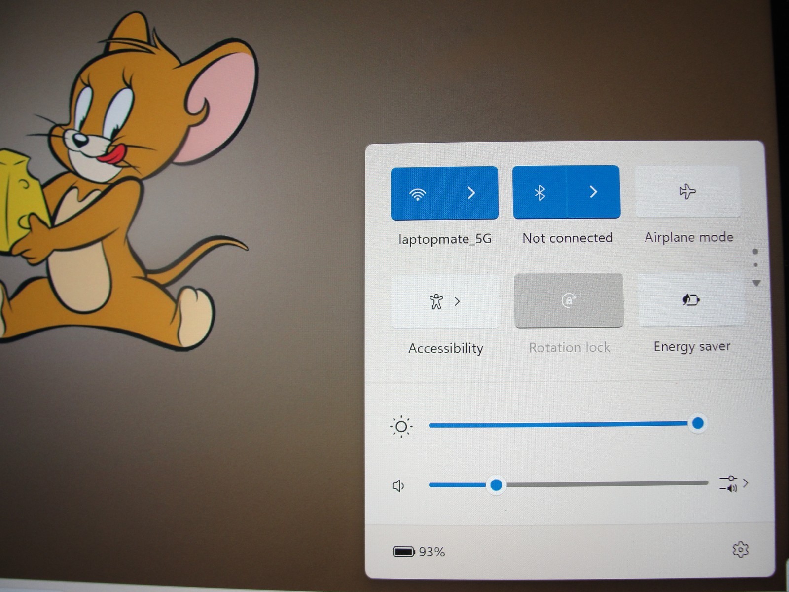Turn on Energy saver

point(691,299)
